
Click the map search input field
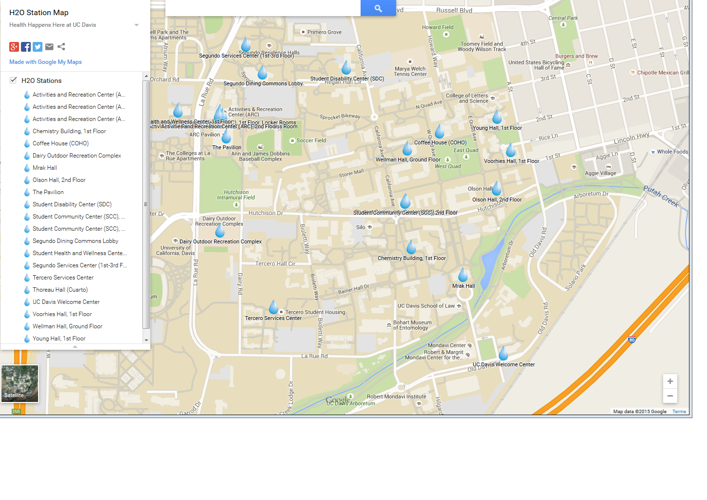coord(263,8)
